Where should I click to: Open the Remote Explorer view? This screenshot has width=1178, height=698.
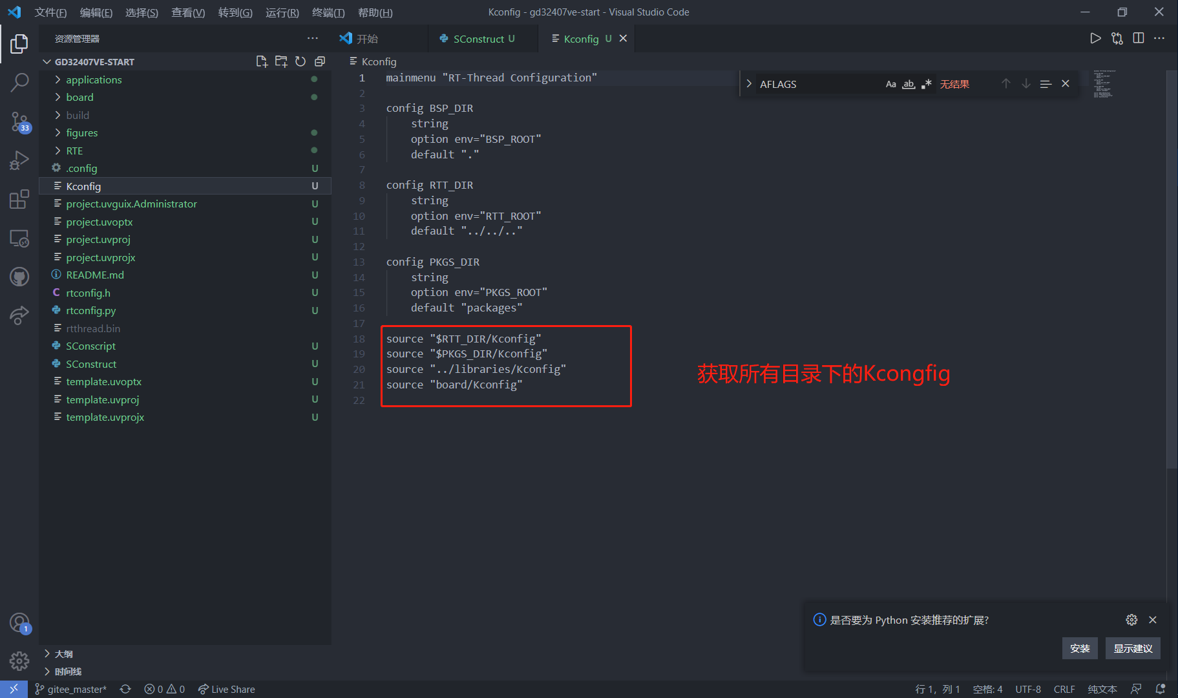19,238
